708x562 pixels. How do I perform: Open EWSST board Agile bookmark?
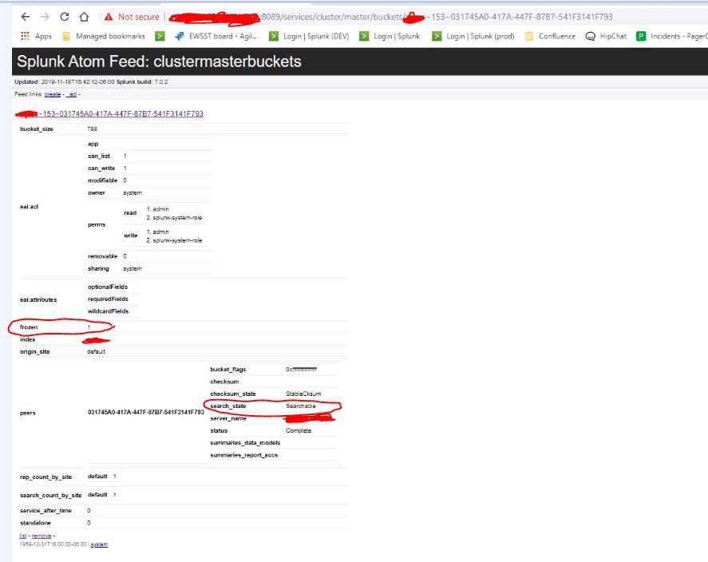(217, 36)
